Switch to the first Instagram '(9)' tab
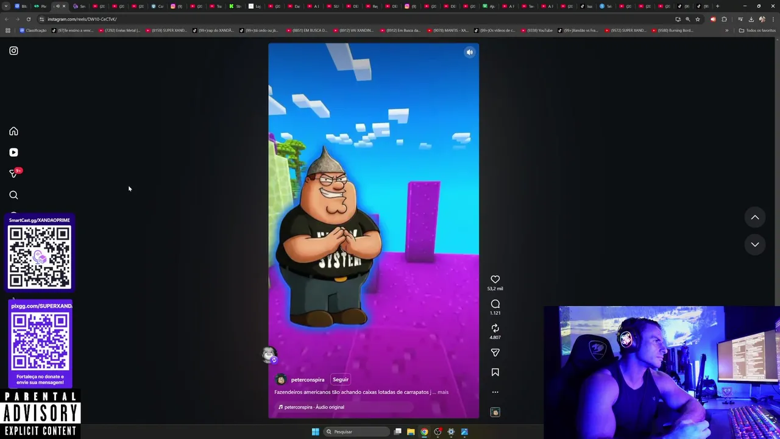Image resolution: width=780 pixels, height=439 pixels. 177,6
